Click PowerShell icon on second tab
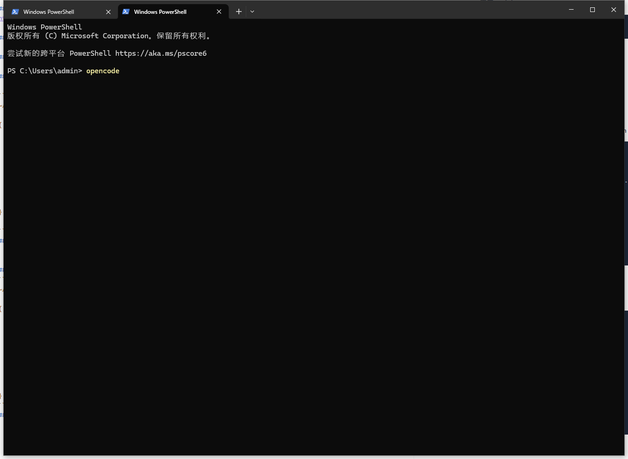628x459 pixels. point(126,12)
